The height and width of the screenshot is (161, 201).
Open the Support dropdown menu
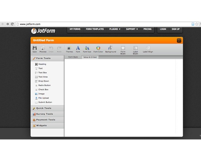pyautogui.click(x=132, y=29)
